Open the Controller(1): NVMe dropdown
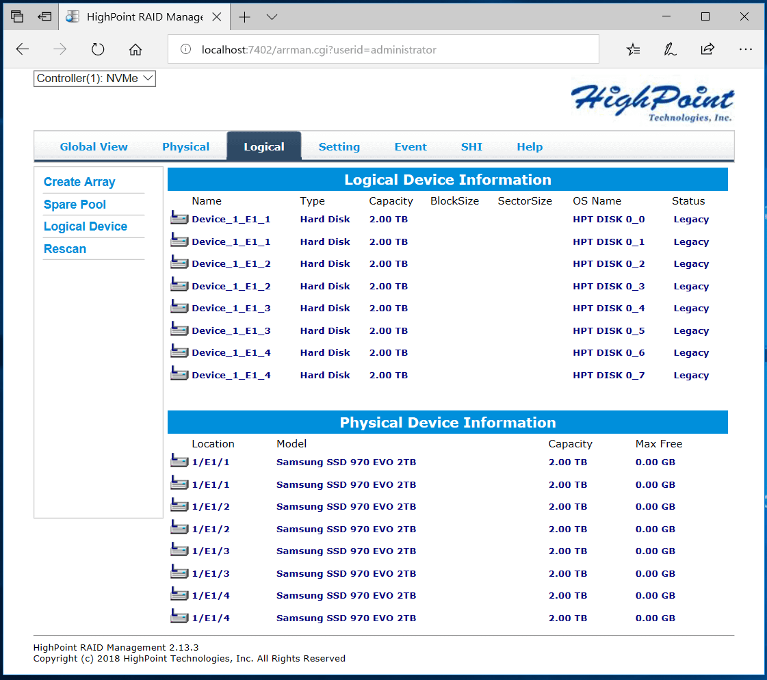Image resolution: width=767 pixels, height=680 pixels. pos(94,78)
